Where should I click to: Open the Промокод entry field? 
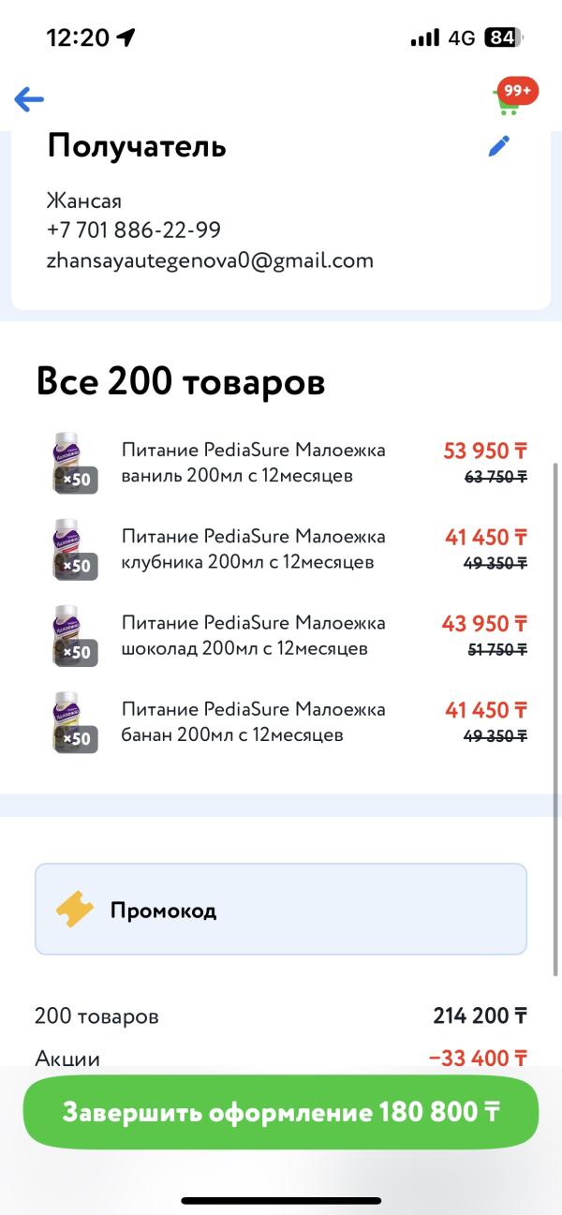point(281,910)
